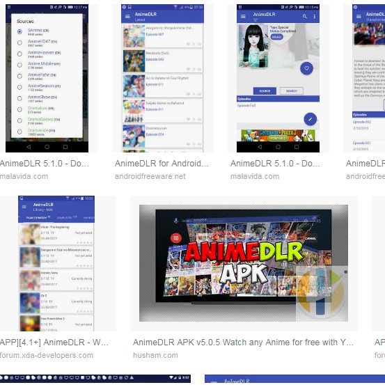
Task: Select the DramaGalaxy source radio button
Action: [19, 120]
